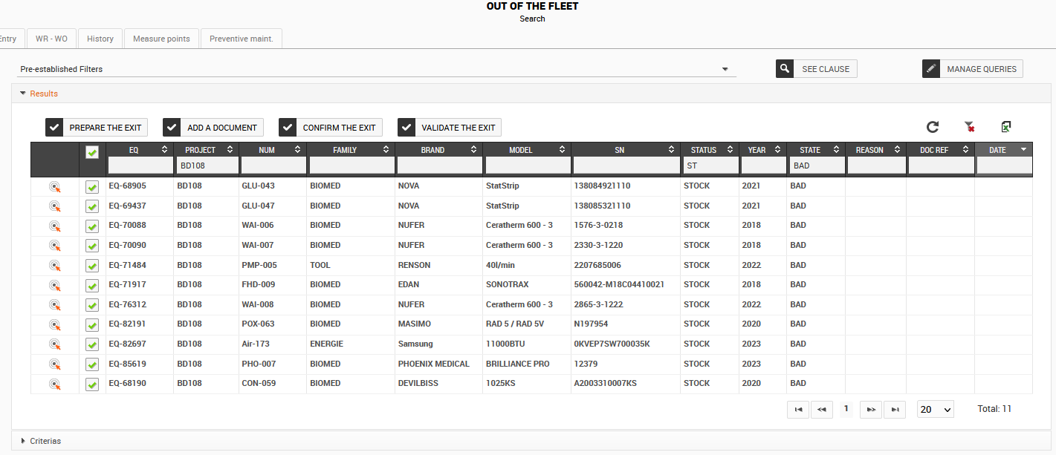
Task: Open details icon for EQ-68905 row
Action: 54,186
